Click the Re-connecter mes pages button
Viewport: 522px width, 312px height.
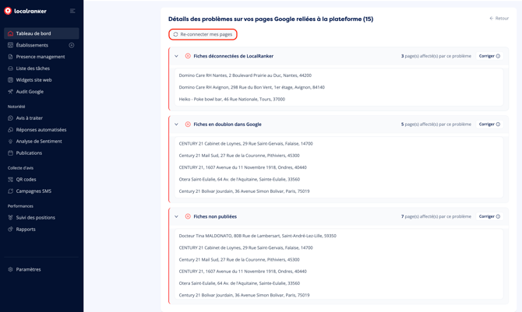click(x=203, y=34)
